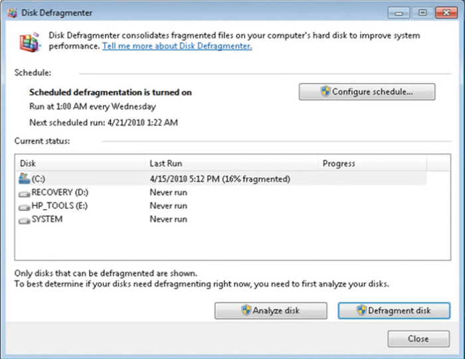Select the RECOVERY (D:) Never run entry

[168, 192]
